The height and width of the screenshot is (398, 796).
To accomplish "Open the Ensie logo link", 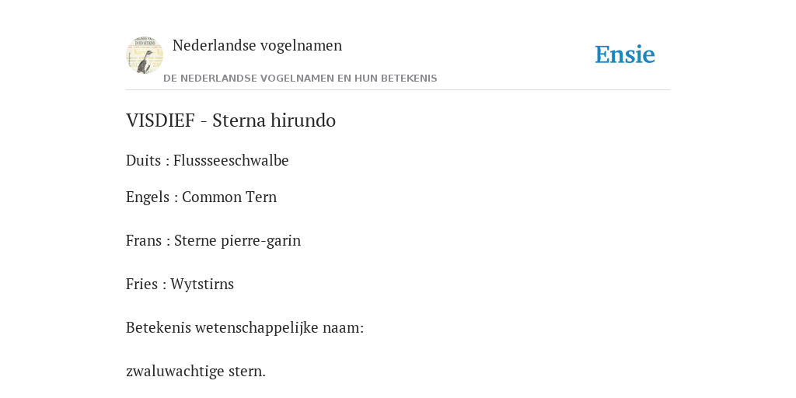I will click(625, 54).
